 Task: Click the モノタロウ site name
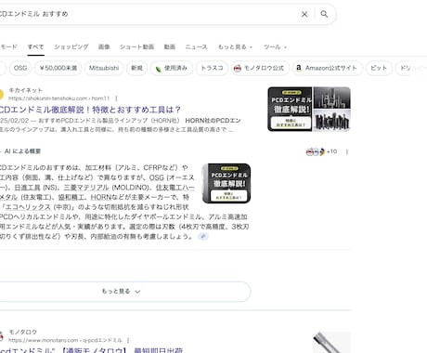click(x=22, y=332)
